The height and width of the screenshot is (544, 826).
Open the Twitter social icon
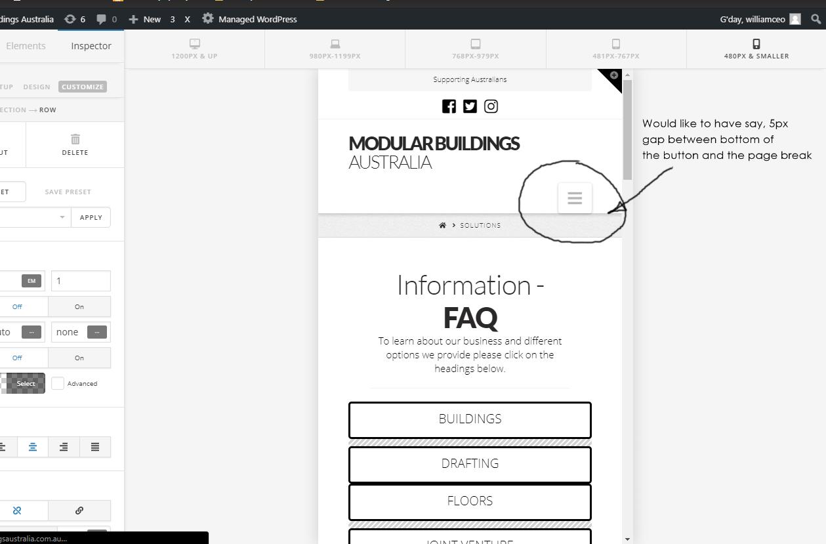tap(470, 106)
